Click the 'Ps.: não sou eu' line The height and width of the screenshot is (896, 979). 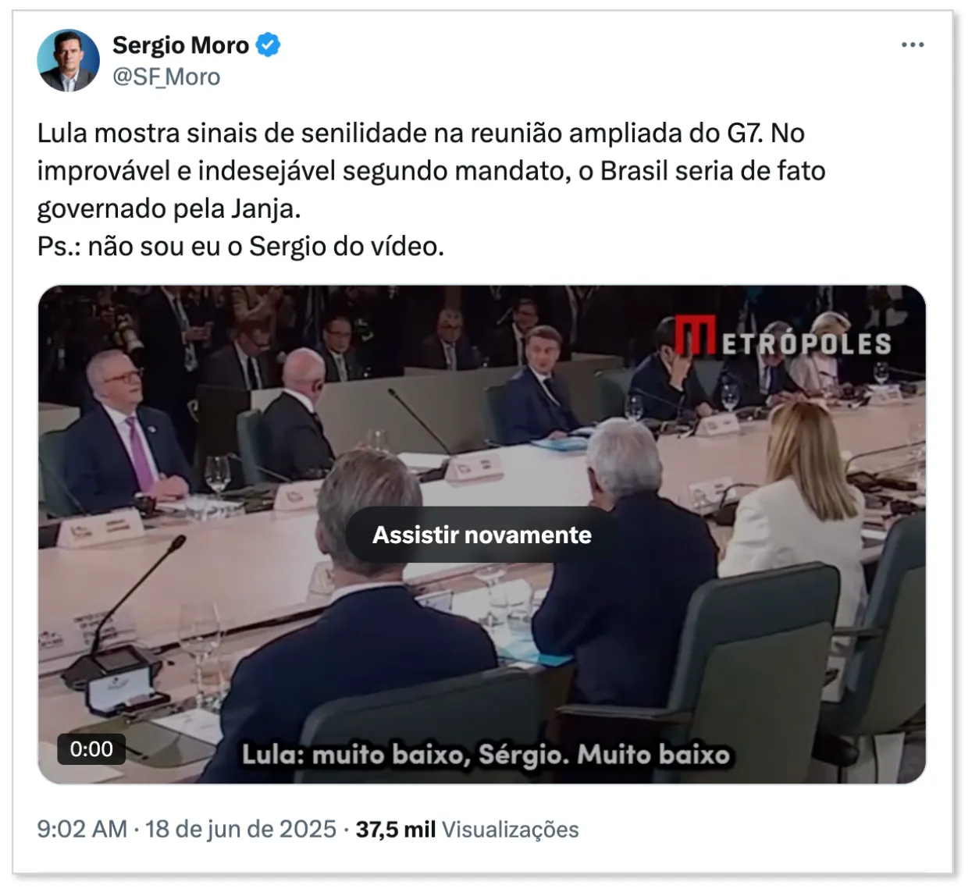point(240,247)
